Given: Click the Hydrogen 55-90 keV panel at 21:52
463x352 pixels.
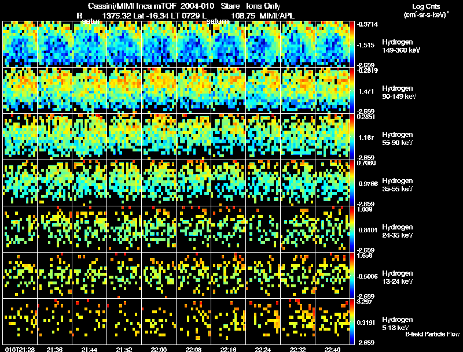Looking at the screenshot, I should [x=124, y=137].
